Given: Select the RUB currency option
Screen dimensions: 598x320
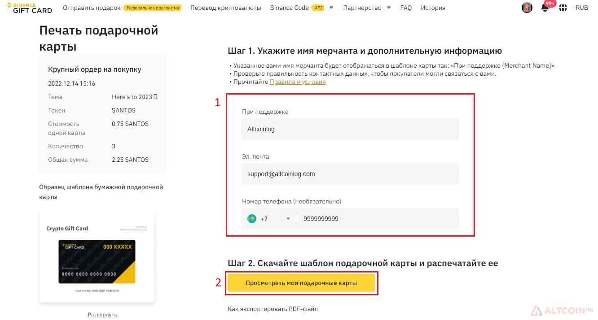Looking at the screenshot, I should click(x=582, y=8).
